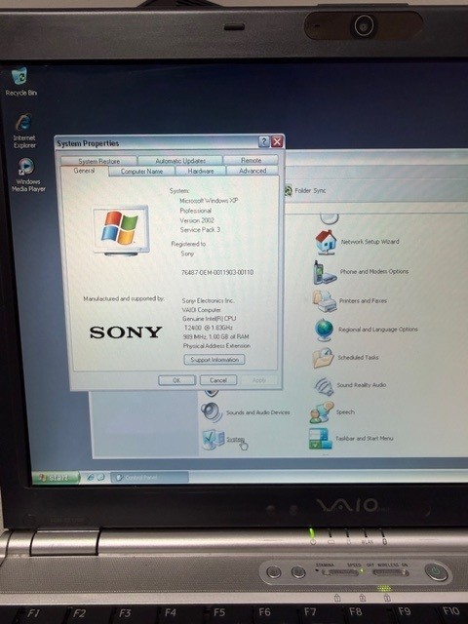
Task: Switch to the Computer Name tab
Action: click(141, 172)
